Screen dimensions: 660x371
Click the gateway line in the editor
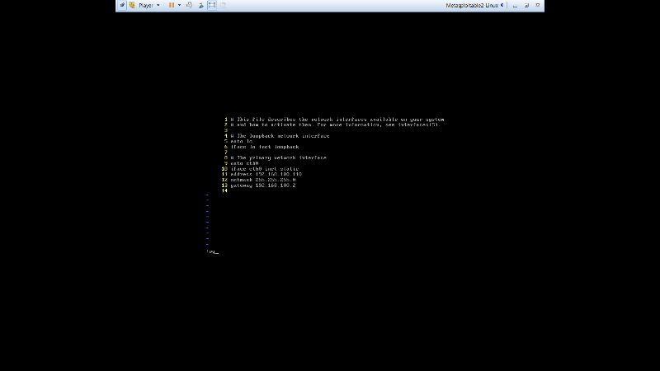point(263,185)
